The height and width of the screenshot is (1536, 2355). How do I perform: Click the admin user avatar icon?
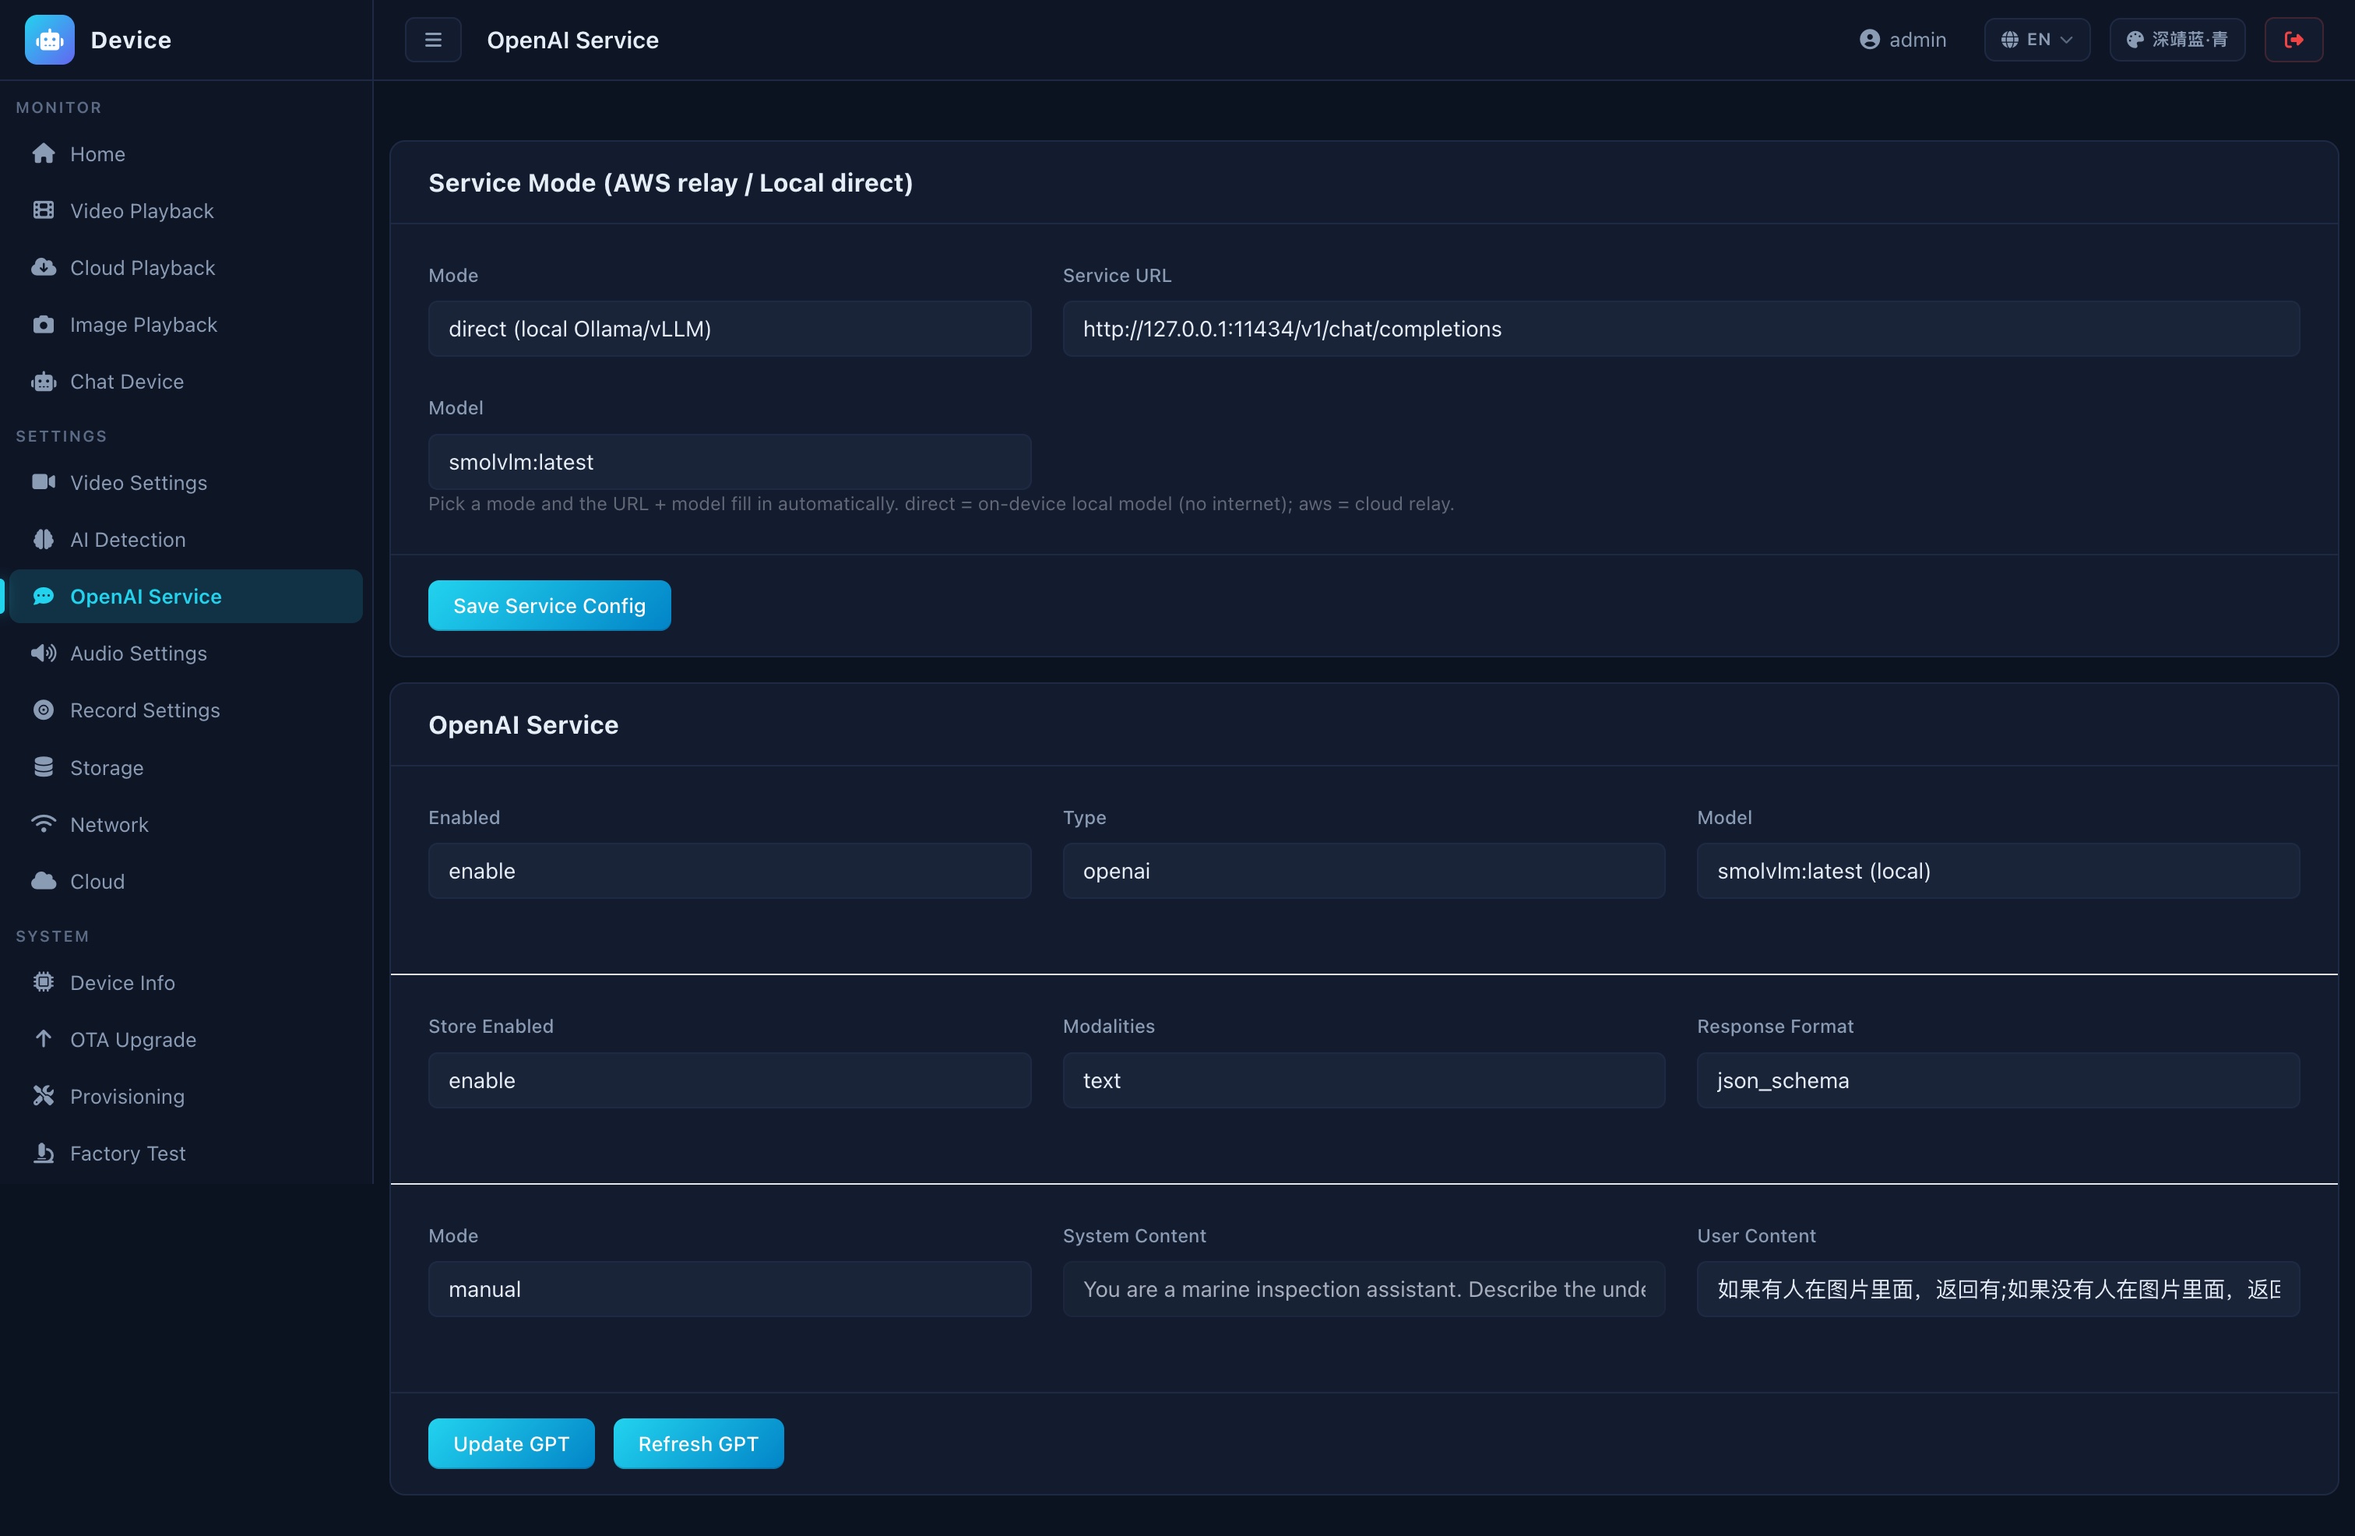[x=1869, y=40]
